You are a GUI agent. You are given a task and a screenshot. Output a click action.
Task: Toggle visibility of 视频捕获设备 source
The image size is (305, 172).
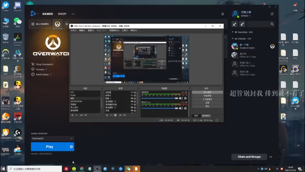coord(132,104)
